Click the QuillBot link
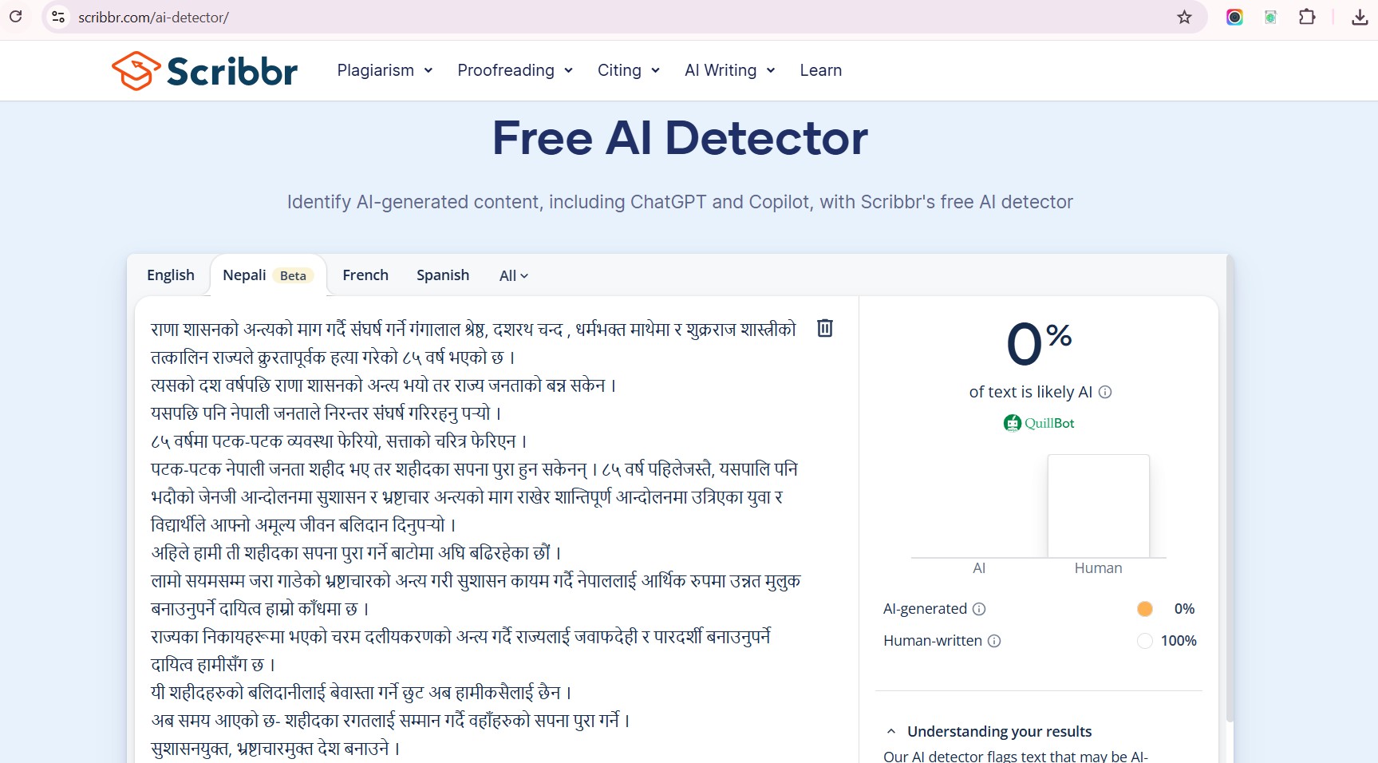The image size is (1378, 763). pos(1039,423)
